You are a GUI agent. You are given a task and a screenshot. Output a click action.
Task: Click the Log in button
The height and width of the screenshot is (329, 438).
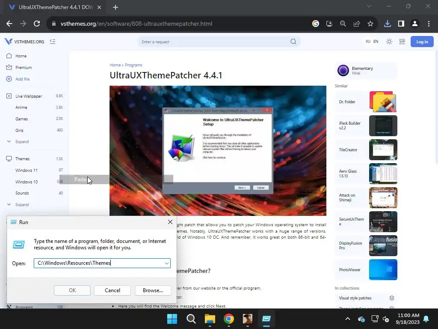pos(422,42)
